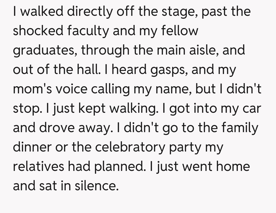Screen dimensions: 276x213
Task: Click the word "planned" in the paragraph
Action: tap(118, 167)
